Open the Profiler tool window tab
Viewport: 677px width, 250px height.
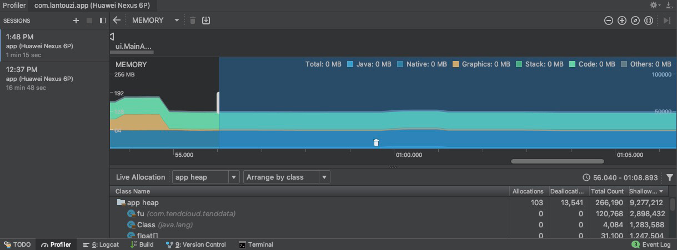click(56, 244)
